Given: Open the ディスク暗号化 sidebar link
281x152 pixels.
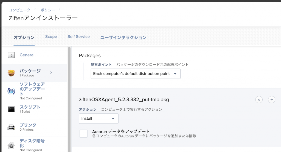Looking at the screenshot, I should (32, 143).
